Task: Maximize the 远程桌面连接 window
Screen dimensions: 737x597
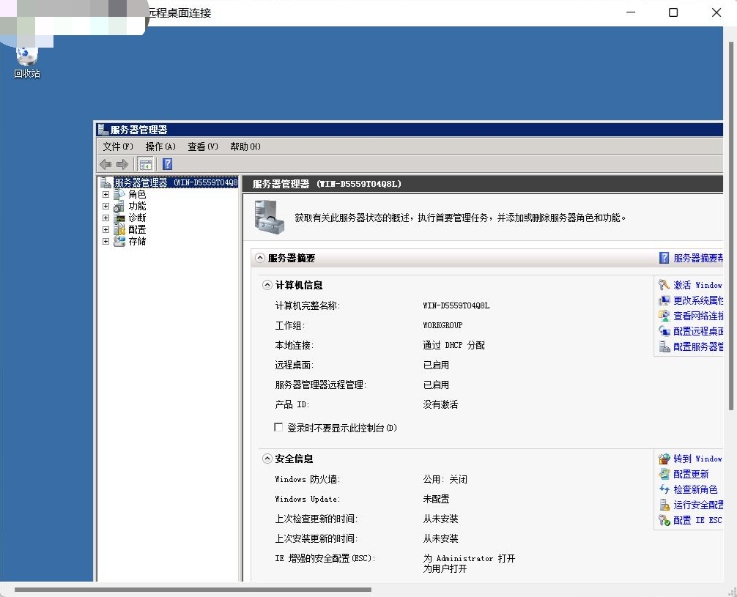Action: point(673,12)
